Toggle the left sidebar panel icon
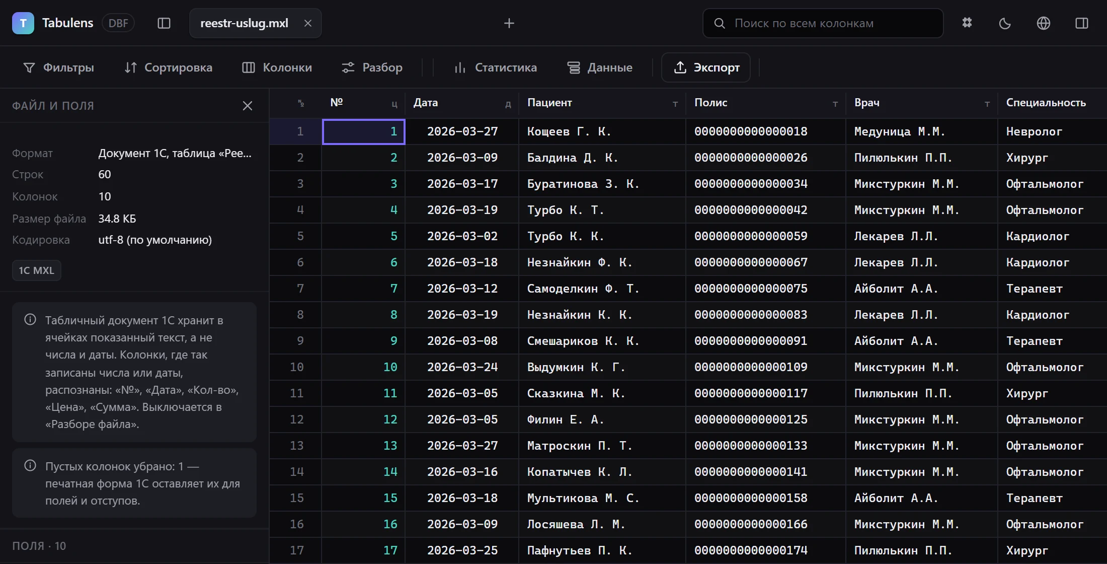The height and width of the screenshot is (564, 1107). 164,23
